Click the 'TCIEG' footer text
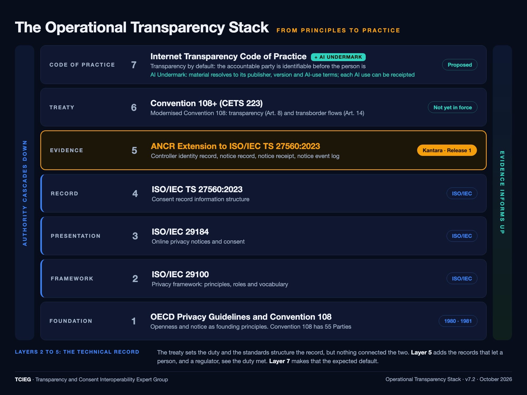Viewport: 527px width, 395px height. 23,379
